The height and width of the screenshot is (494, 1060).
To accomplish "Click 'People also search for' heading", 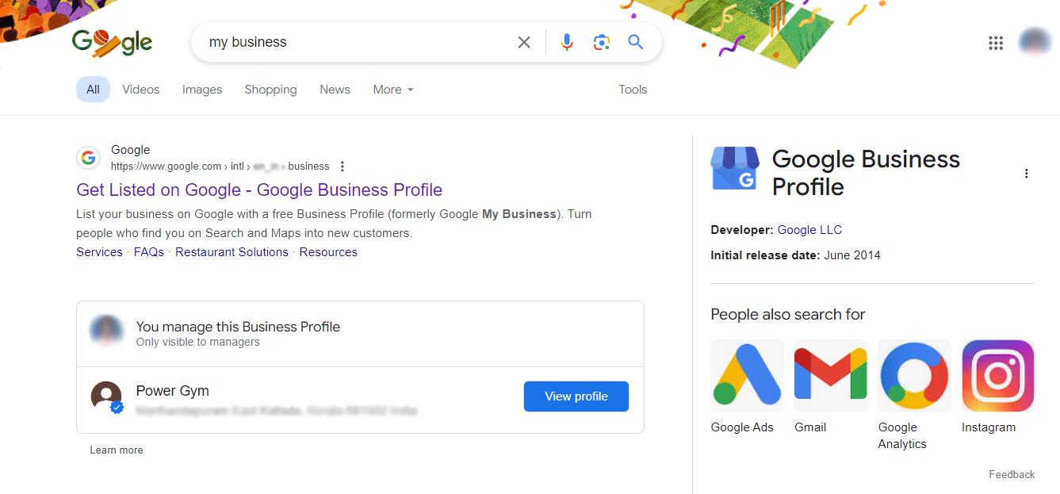I will pos(788,315).
